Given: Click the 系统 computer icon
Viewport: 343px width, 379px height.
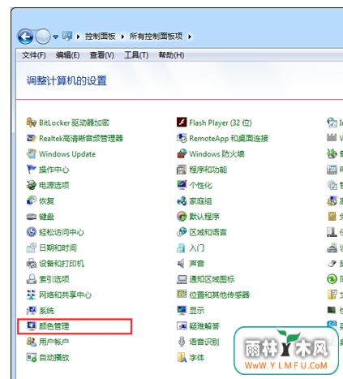Looking at the screenshot, I should pos(32,311).
